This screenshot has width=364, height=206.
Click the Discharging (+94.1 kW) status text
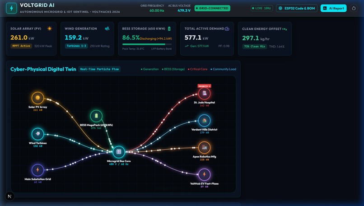tap(156, 39)
